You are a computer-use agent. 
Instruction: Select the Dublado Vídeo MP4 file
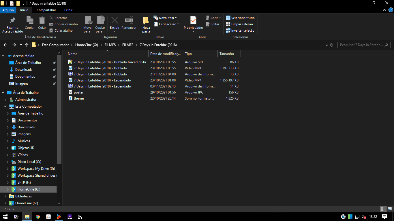point(100,68)
